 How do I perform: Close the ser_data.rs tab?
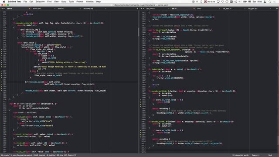click(245, 9)
